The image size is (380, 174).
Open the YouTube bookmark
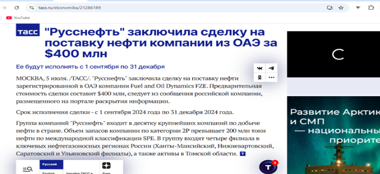point(18,18)
